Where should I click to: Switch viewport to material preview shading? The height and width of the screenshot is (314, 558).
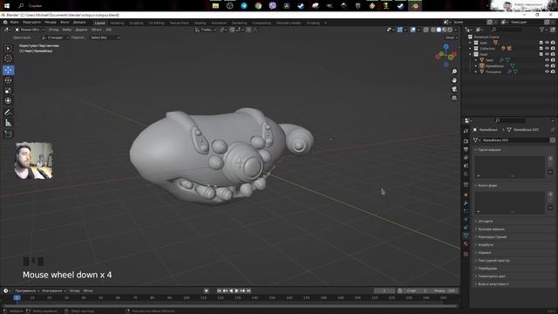pos(445,30)
